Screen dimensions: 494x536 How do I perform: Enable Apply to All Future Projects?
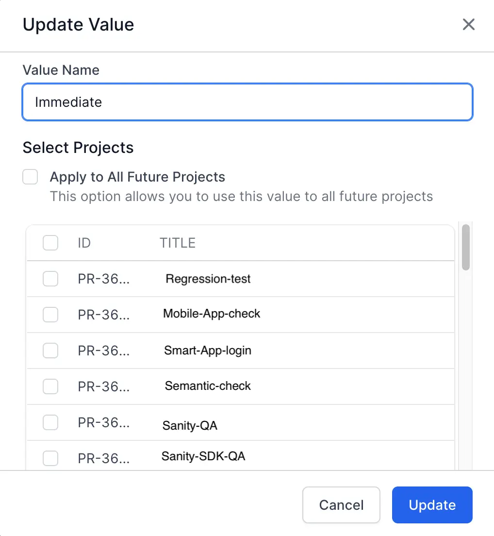30,177
